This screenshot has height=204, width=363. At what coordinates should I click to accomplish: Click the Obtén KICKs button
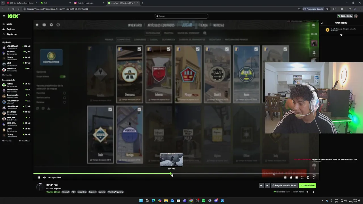345,16
